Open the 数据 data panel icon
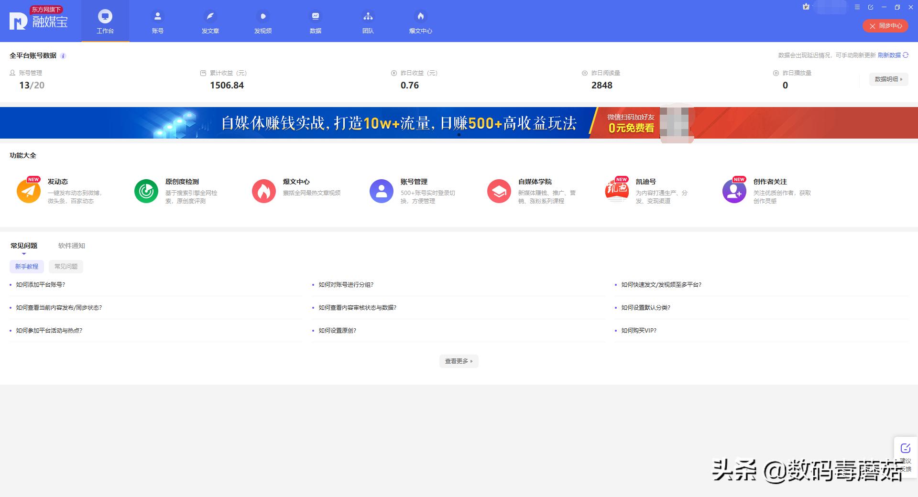Viewport: 918px width, 497px height. pyautogui.click(x=316, y=21)
